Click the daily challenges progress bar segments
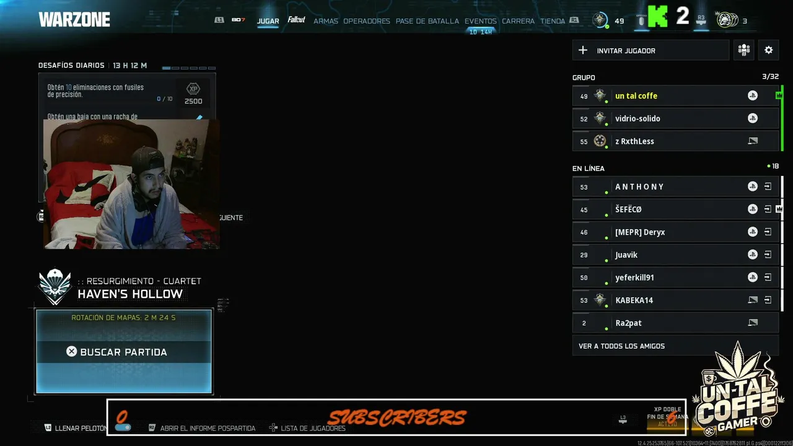 (189, 68)
